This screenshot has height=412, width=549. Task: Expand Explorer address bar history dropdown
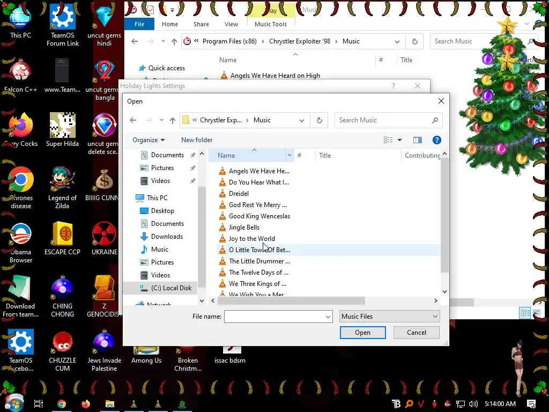(x=397, y=42)
